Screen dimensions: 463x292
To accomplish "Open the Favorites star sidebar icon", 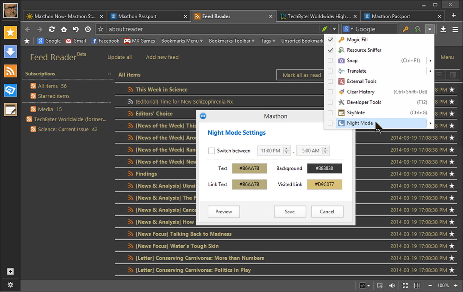I will [x=10, y=32].
